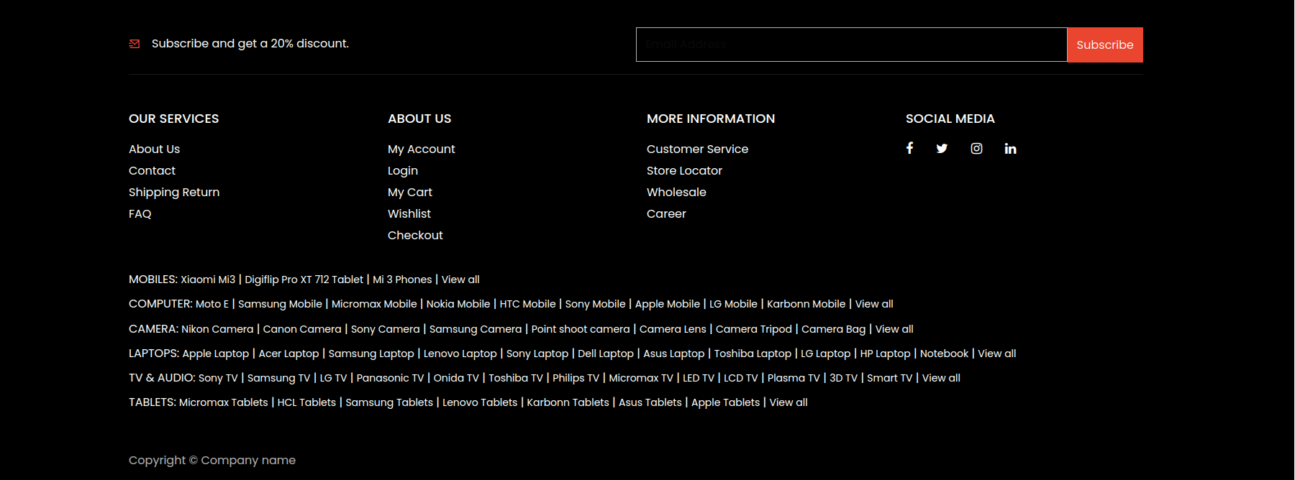Open the LinkedIn social media icon
1295x480 pixels.
point(1010,149)
